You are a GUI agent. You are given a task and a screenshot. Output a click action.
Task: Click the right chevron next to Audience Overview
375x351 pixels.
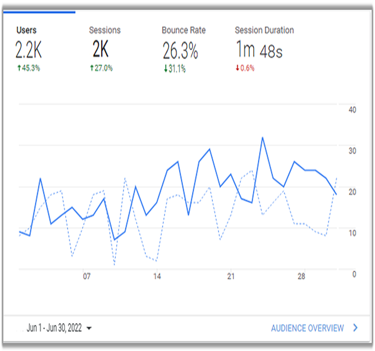pos(355,328)
